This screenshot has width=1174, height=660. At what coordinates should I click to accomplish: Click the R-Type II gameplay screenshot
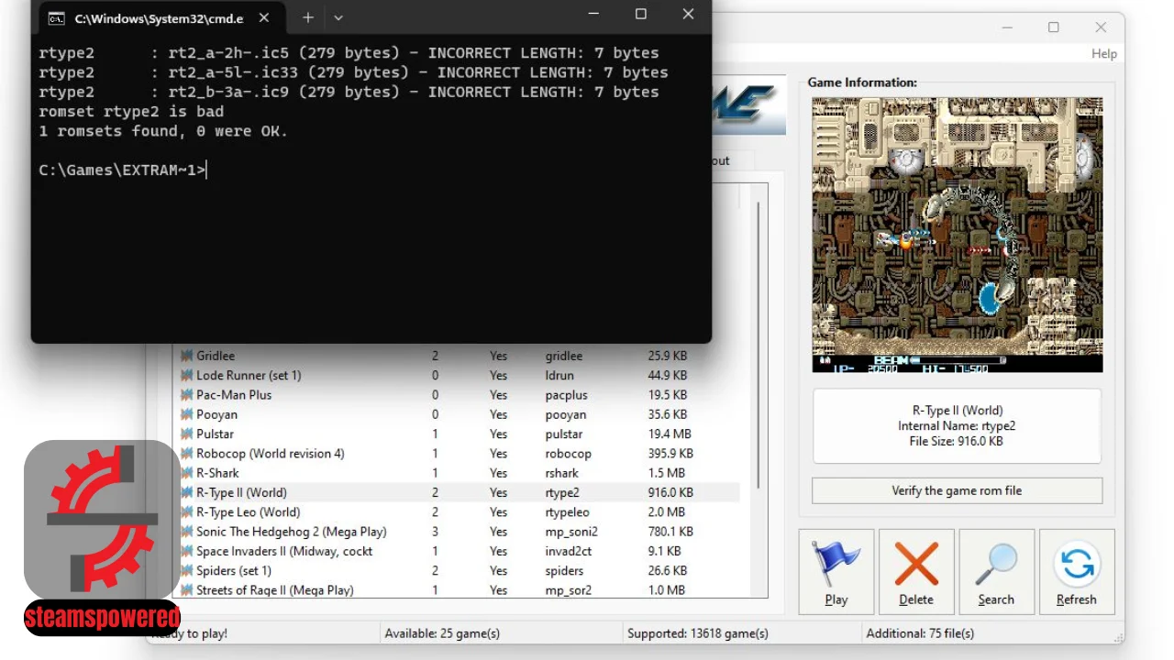click(x=957, y=234)
